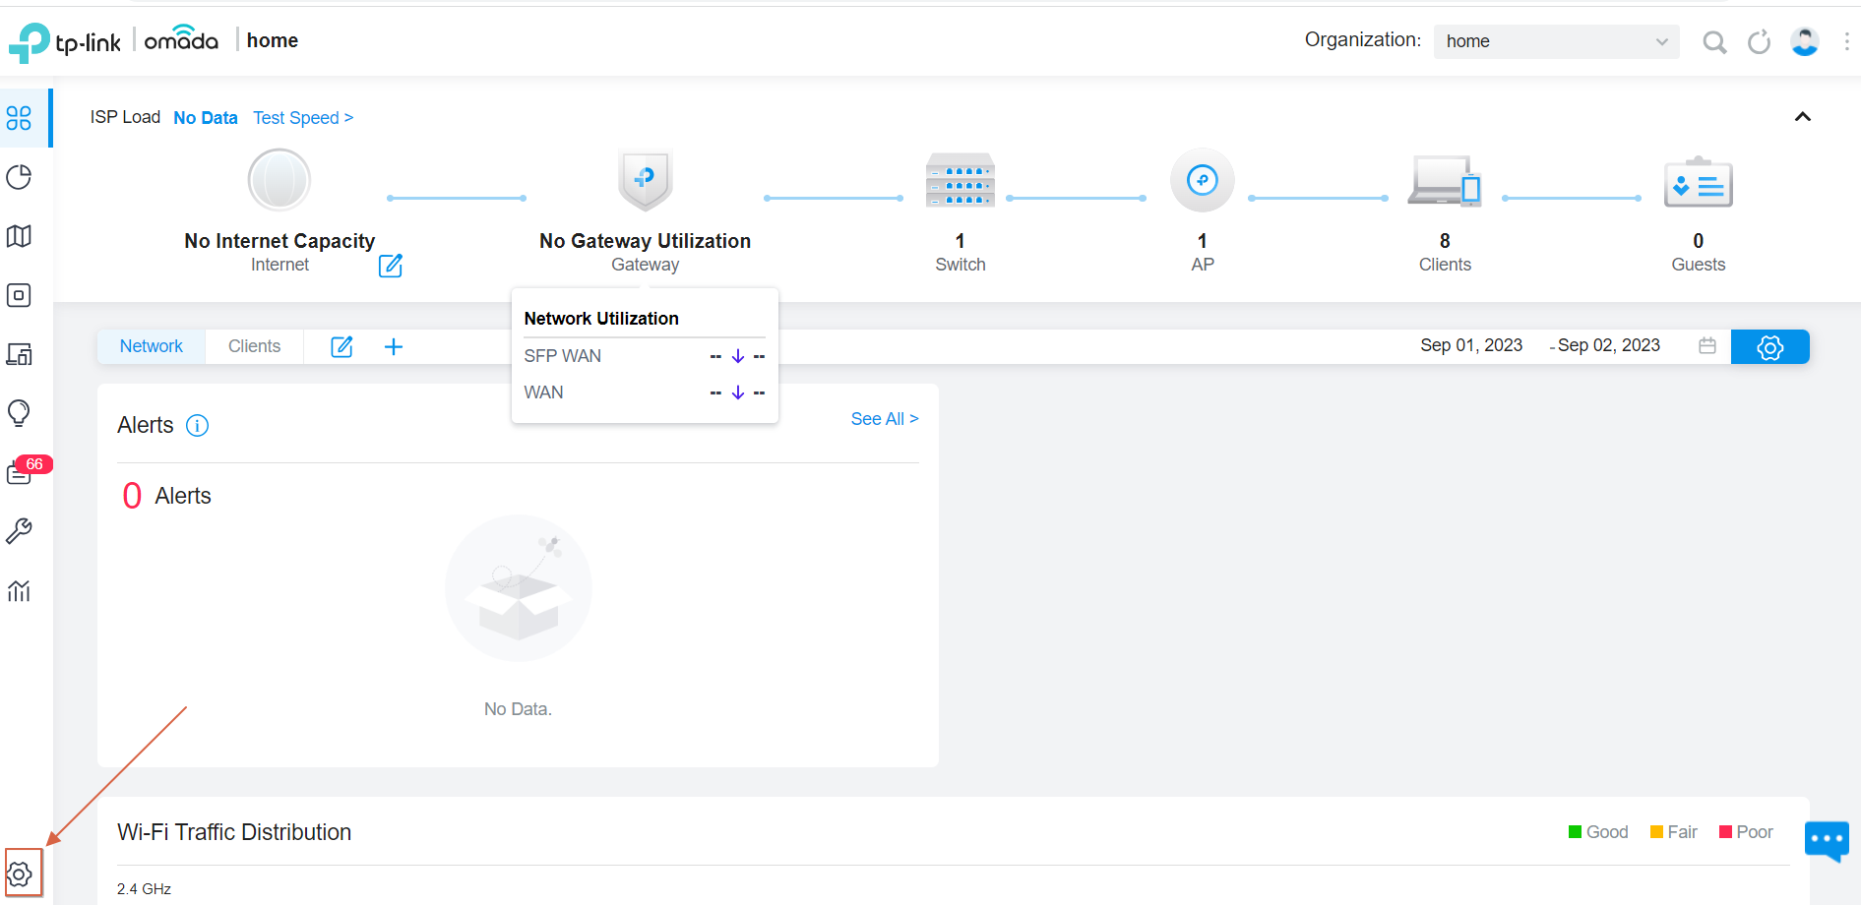Image resolution: width=1861 pixels, height=905 pixels.
Task: Click No Internet Capacity label
Action: tap(279, 241)
